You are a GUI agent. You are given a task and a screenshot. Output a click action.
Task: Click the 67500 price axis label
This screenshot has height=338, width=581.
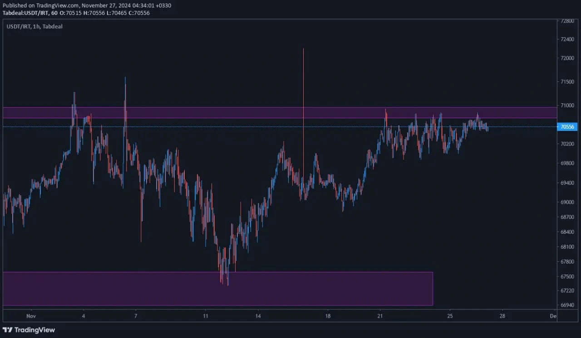coord(567,276)
